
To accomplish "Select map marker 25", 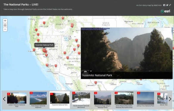I will pos(76,40).
